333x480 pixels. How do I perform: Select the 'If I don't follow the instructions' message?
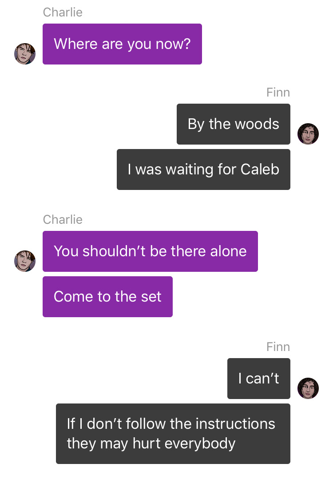(173, 433)
